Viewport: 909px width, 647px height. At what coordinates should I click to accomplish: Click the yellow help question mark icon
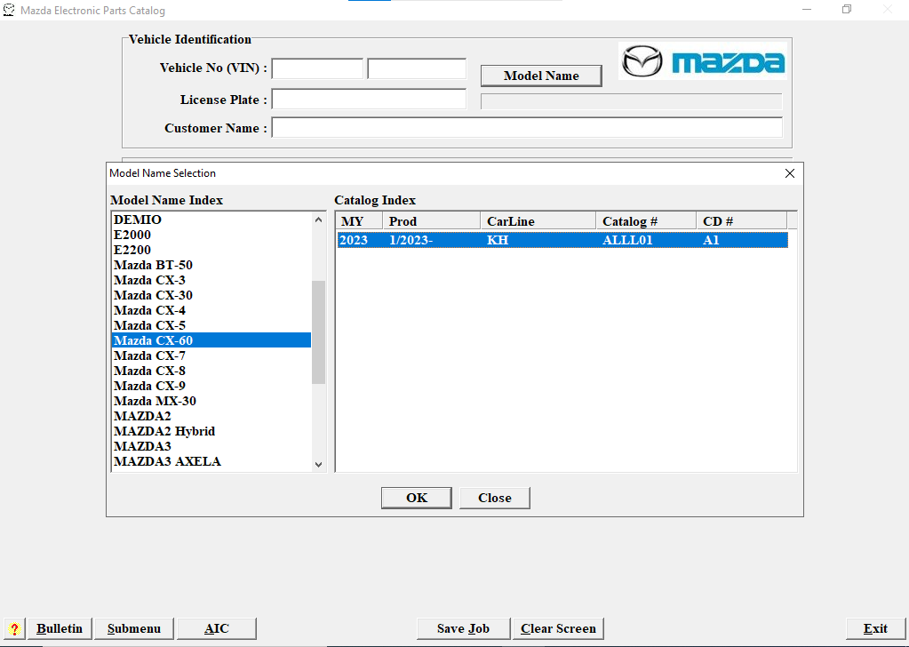click(x=14, y=628)
